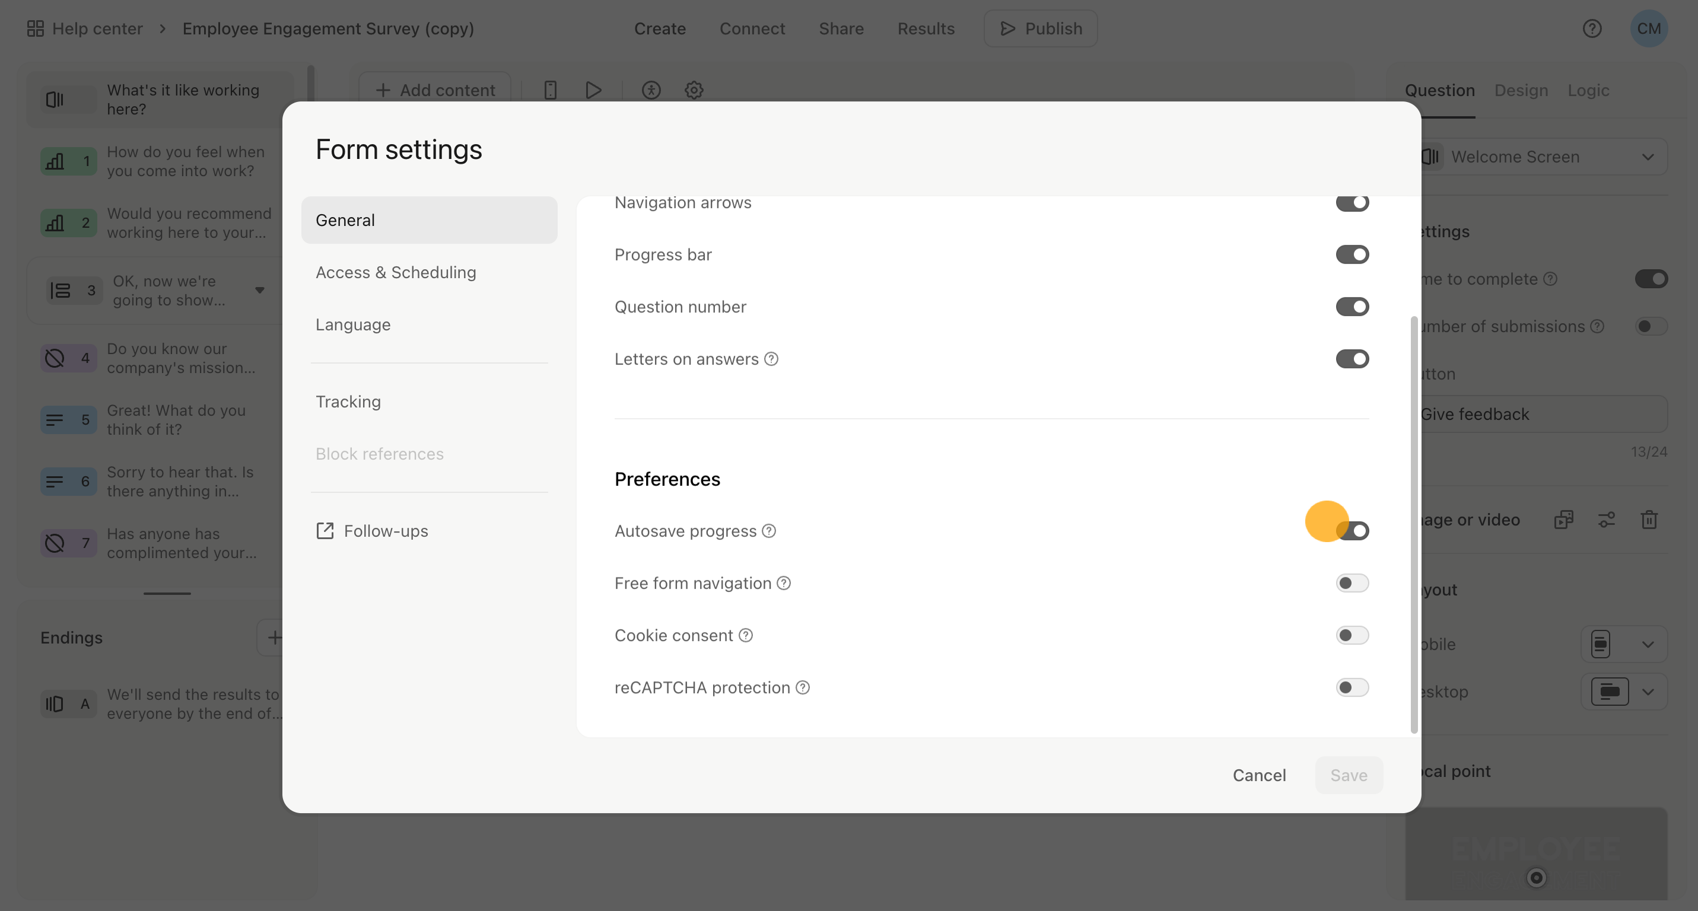Click the form settings vertical scrollbar
1698x911 pixels.
1413,524
